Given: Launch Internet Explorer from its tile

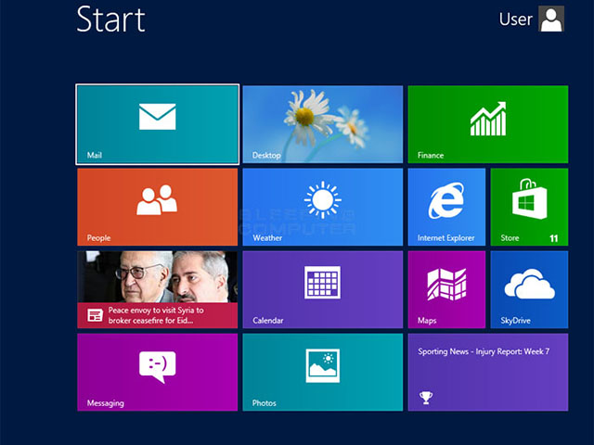Looking at the screenshot, I should pyautogui.click(x=446, y=200).
